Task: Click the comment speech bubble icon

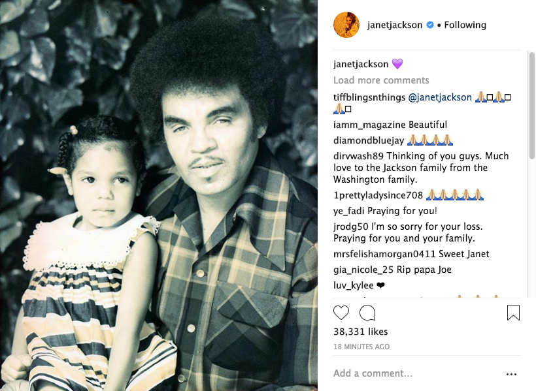Action: (x=367, y=313)
